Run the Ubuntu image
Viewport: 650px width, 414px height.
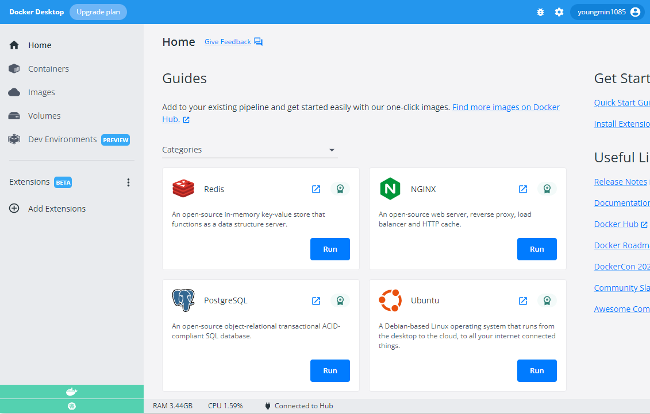[537, 370]
